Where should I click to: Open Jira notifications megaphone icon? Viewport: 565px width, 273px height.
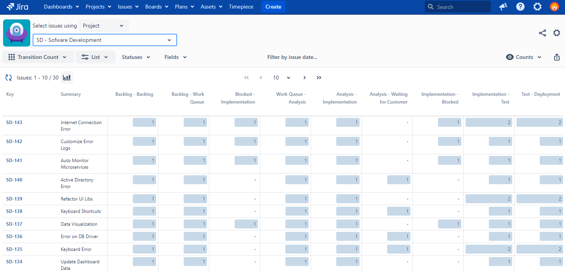coord(503,7)
